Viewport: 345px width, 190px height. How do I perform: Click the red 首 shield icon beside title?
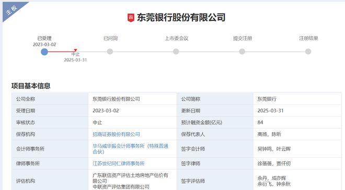point(131,18)
